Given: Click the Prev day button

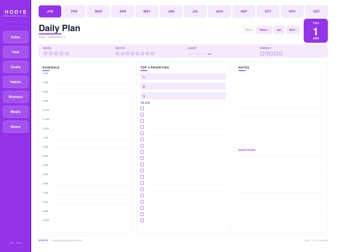Looking at the screenshot, I should (x=248, y=30).
